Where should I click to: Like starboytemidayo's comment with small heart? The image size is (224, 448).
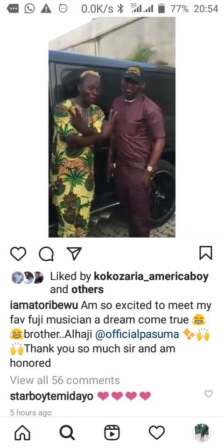(209, 394)
